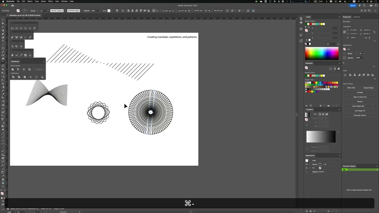Click yellow swatch in Color Recent Colors

[x=322, y=24]
